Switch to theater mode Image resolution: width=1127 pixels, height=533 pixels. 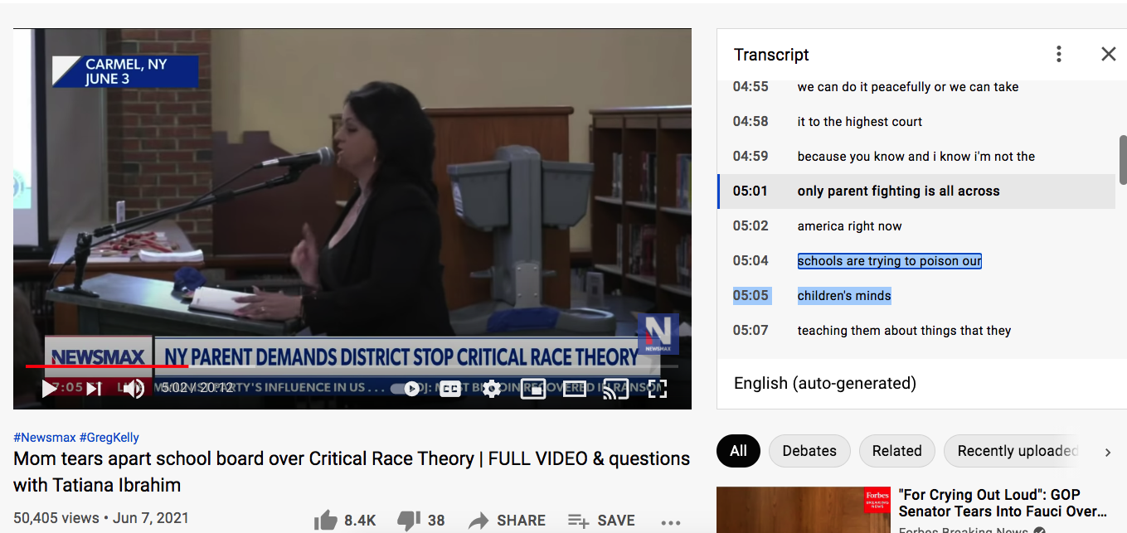pyautogui.click(x=575, y=388)
